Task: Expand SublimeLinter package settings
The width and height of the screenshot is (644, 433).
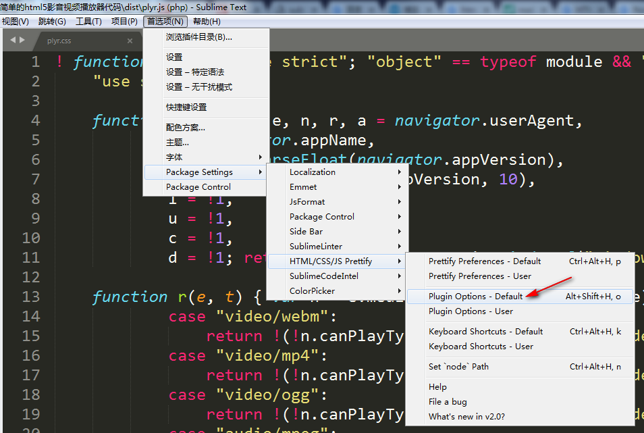Action: [337, 246]
